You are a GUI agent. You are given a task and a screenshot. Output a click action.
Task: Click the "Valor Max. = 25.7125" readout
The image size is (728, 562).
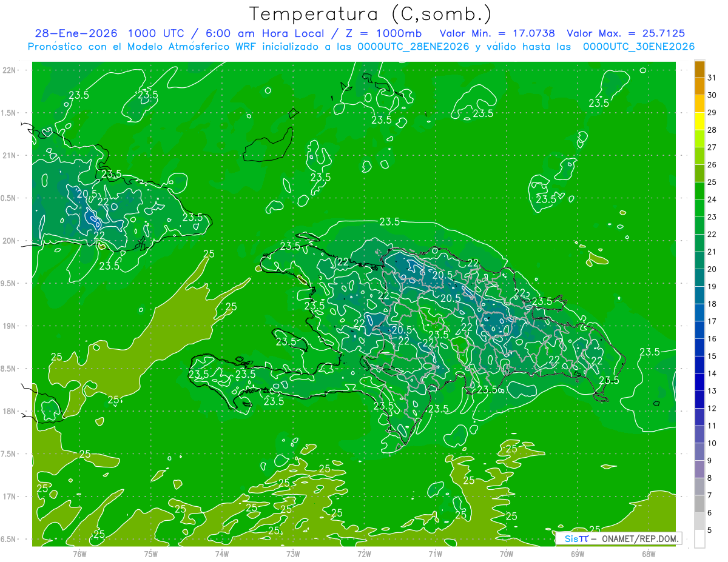pyautogui.click(x=625, y=33)
